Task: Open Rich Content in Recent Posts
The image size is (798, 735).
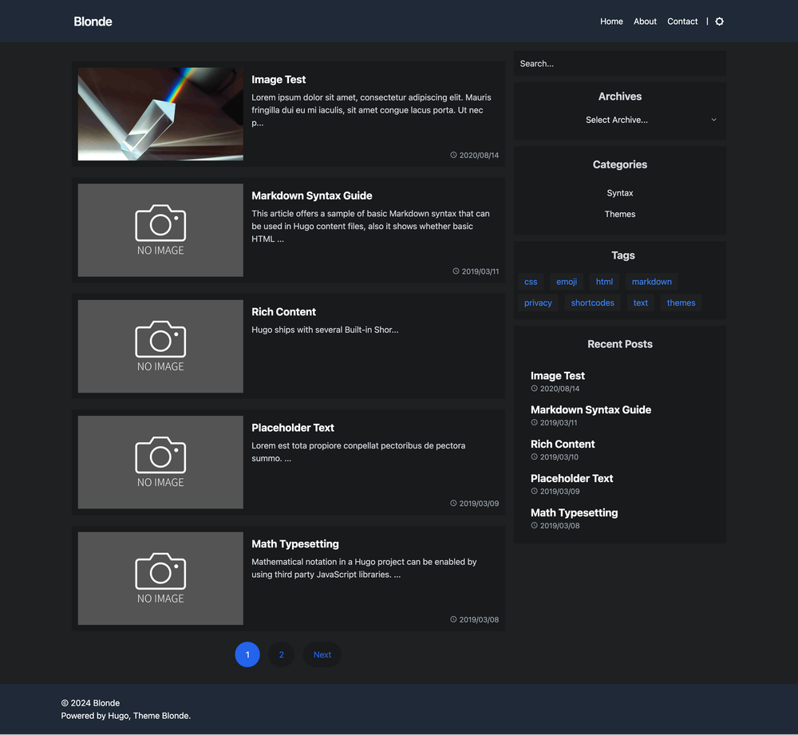Action: [563, 444]
